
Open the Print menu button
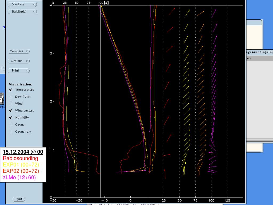pyautogui.click(x=19, y=70)
